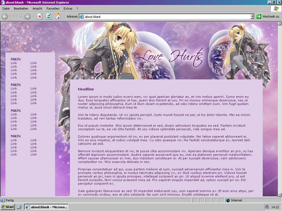Click the topmost MAIN heading in the sidebar
Screen dimensions: 282x211
coord(16,59)
